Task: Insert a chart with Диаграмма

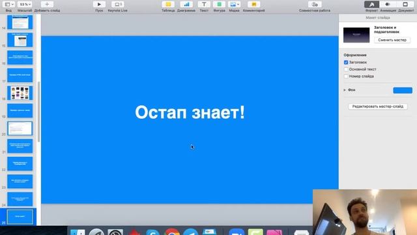Action: pos(186,5)
